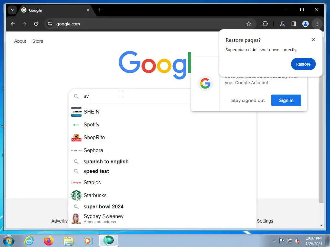330x247 pixels.
Task: Click the Sydney Sweeney photo thumbnail
Action: (76, 219)
